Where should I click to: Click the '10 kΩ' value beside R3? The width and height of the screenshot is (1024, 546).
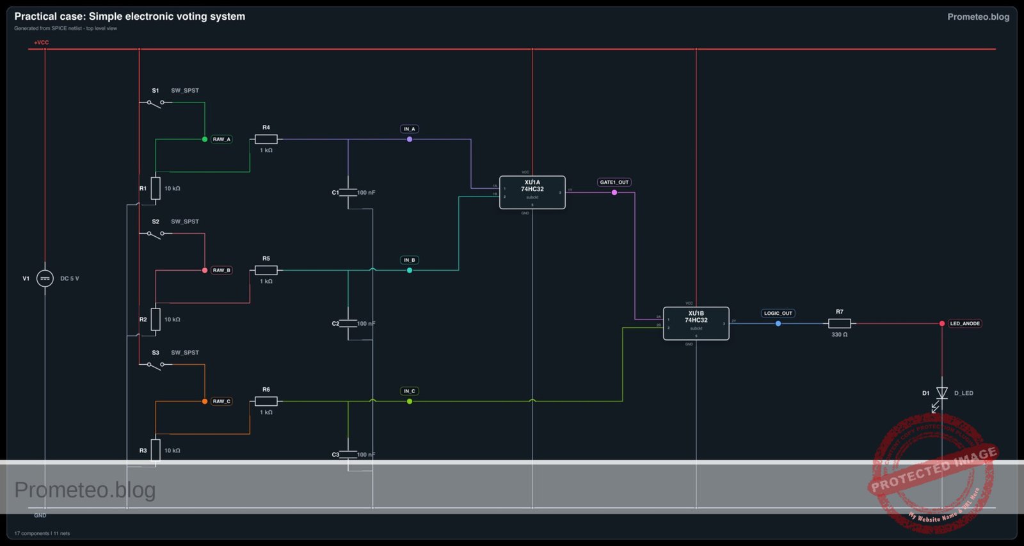pyautogui.click(x=172, y=451)
